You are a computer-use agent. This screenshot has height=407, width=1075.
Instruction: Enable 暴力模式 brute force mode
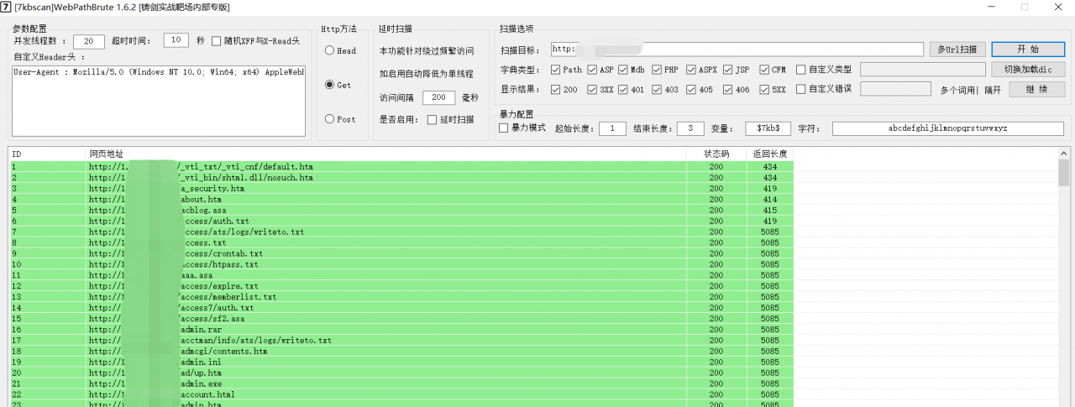(504, 128)
